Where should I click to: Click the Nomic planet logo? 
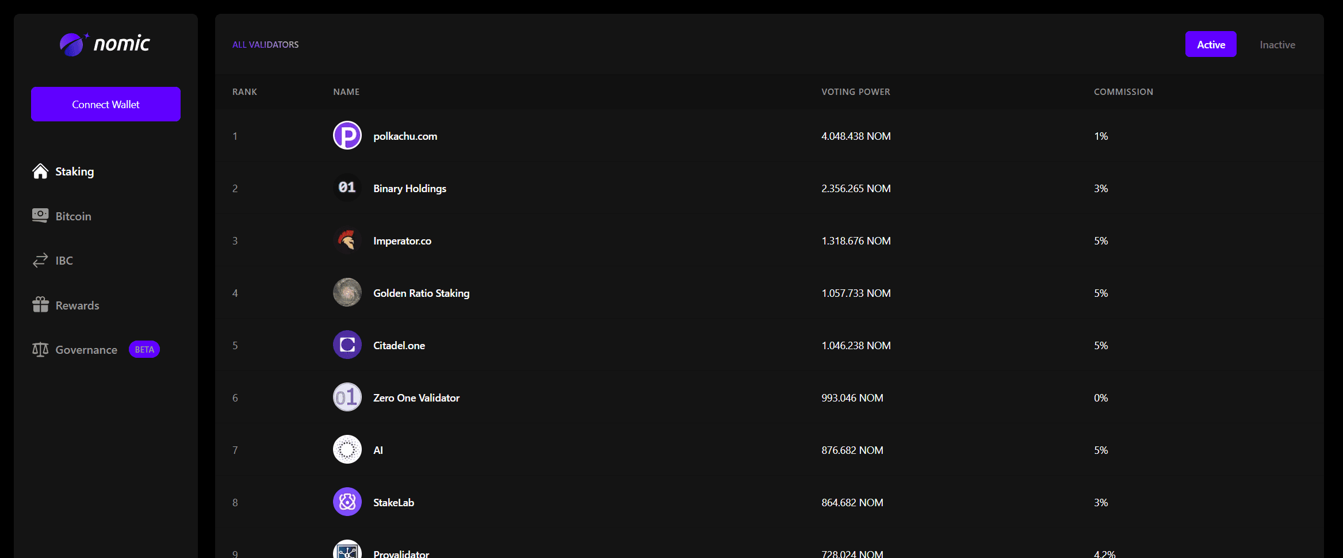click(73, 44)
